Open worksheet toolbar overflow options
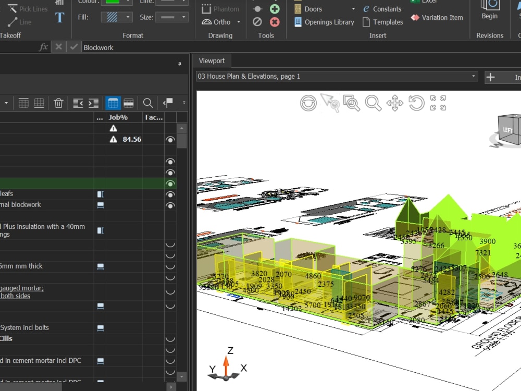Screen dimensions: 521x391 (x=184, y=103)
